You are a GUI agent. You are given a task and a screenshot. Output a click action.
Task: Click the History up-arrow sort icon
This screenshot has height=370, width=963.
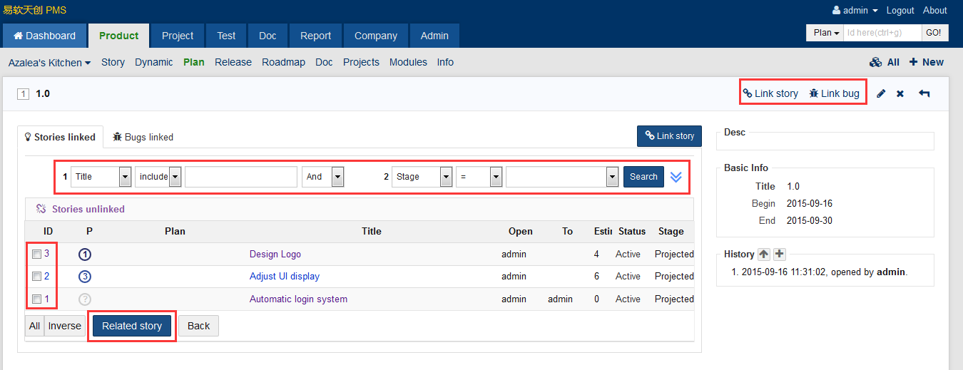point(764,255)
